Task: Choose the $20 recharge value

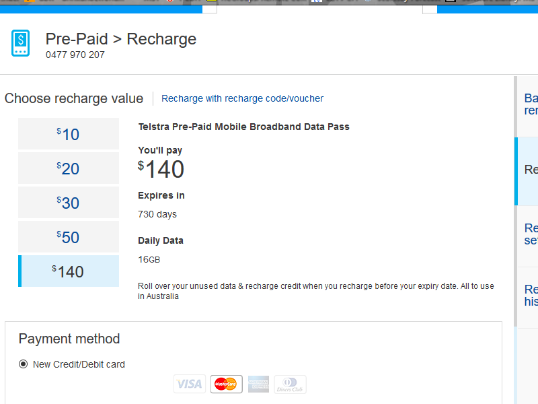Action: pos(69,168)
